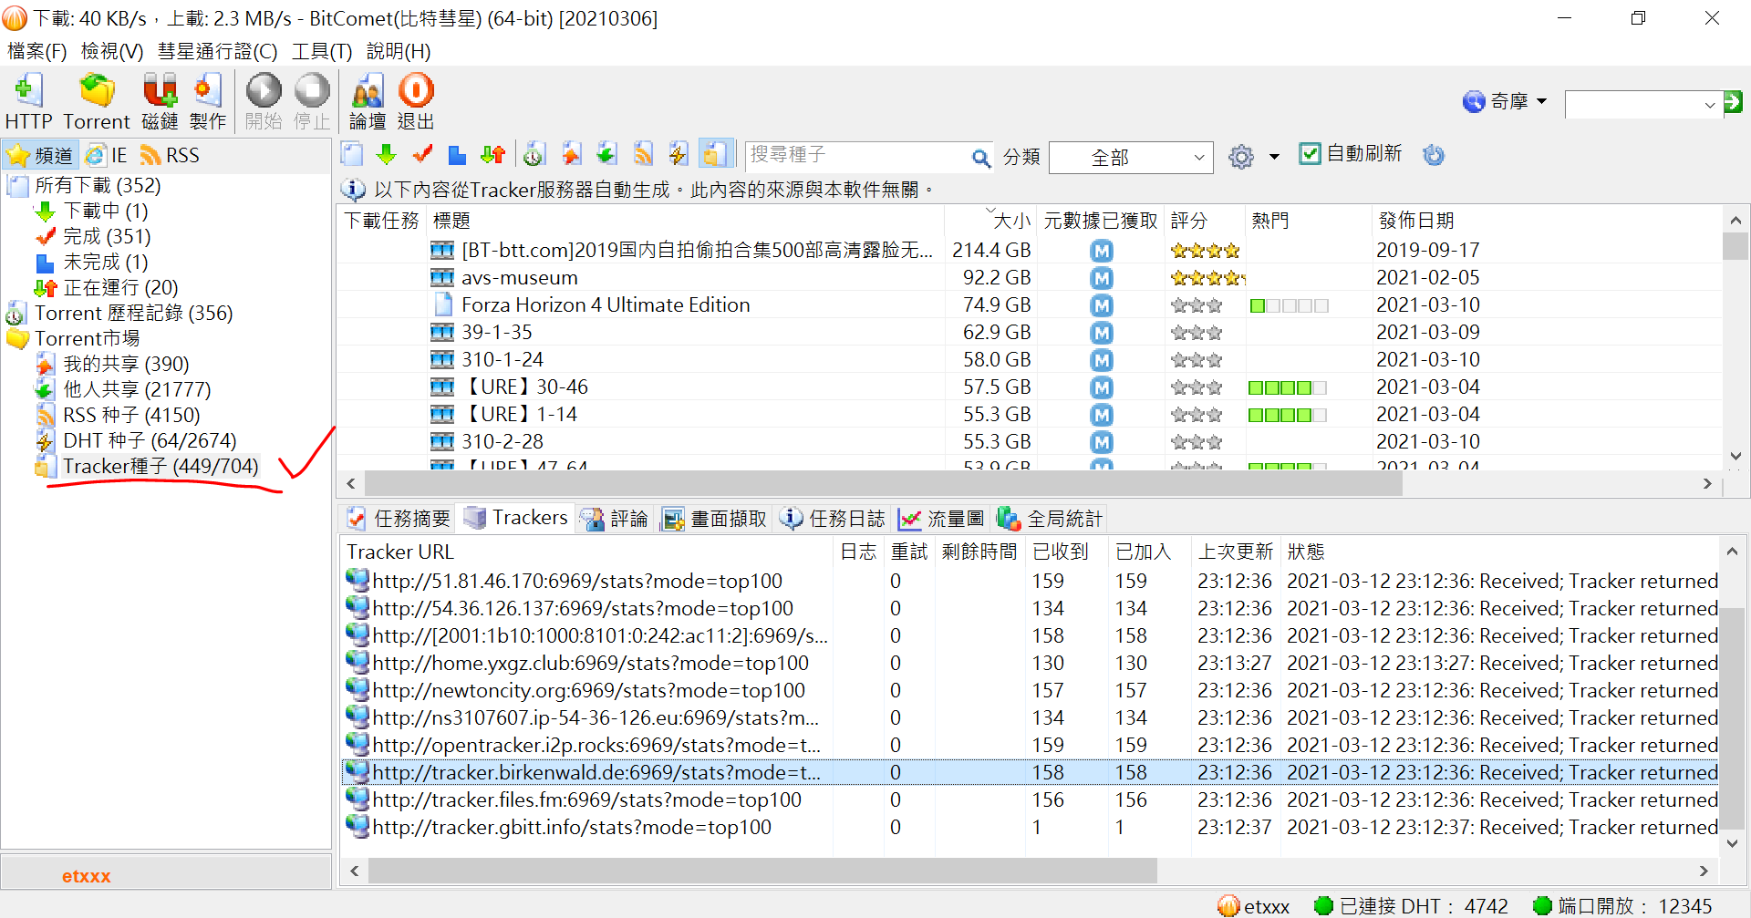The width and height of the screenshot is (1751, 918).
Task: Click the exit (退出) toolbar icon
Action: pyautogui.click(x=416, y=101)
